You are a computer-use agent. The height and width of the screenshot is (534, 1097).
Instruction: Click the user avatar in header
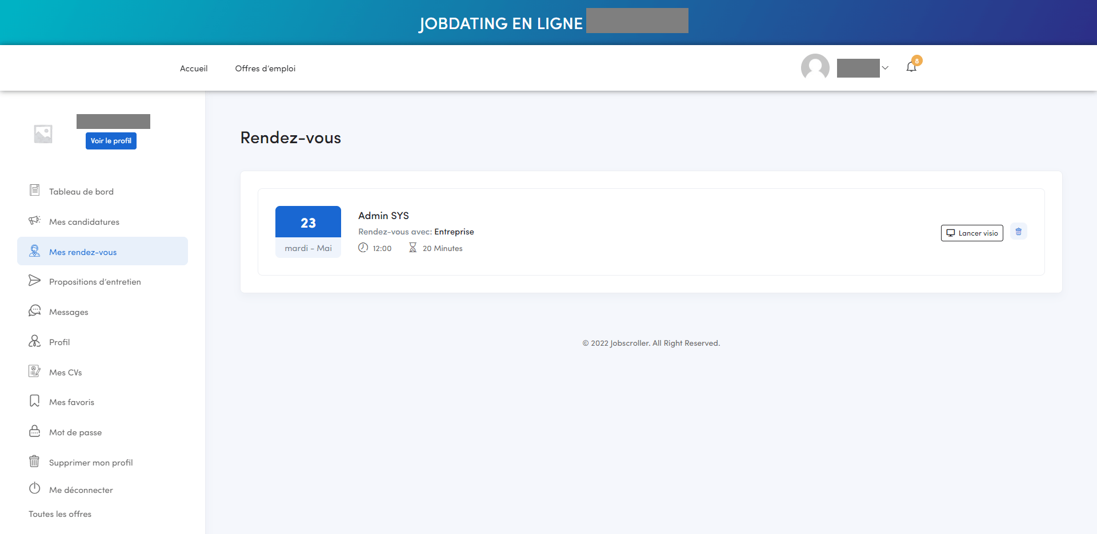point(815,68)
